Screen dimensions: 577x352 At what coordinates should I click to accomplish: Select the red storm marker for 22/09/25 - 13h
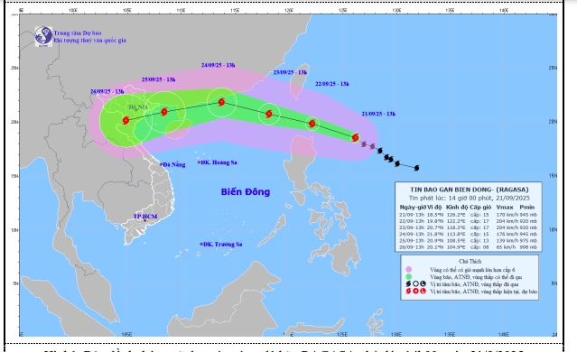pos(312,124)
